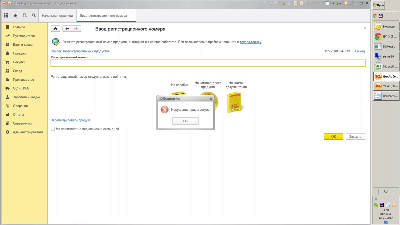Open the calculator icon in title bar
This screenshot has width=400, height=225.
click(x=295, y=3)
